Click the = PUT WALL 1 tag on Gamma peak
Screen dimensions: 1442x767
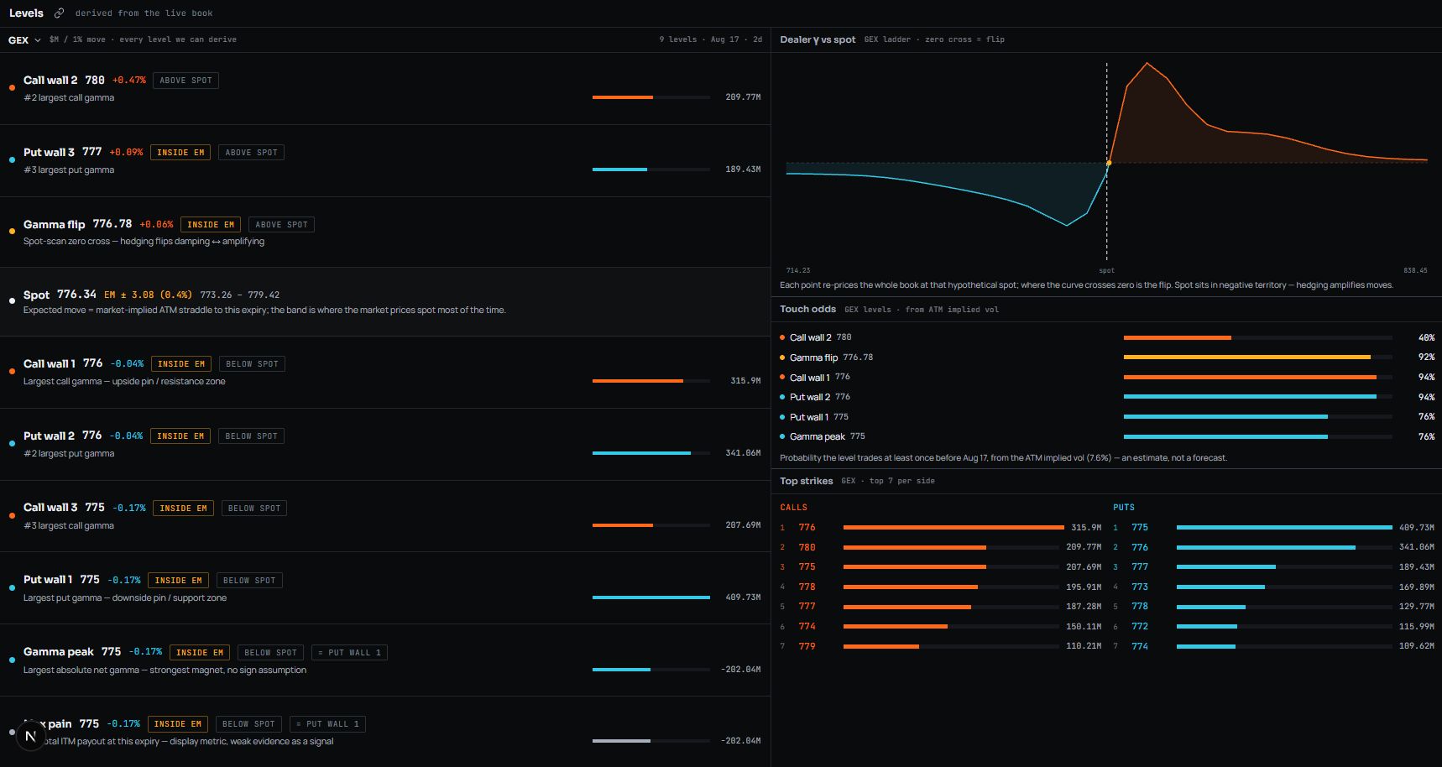(x=349, y=653)
